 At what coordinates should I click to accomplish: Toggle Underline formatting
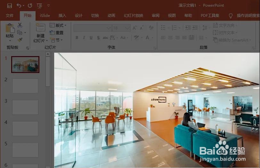(x=91, y=38)
